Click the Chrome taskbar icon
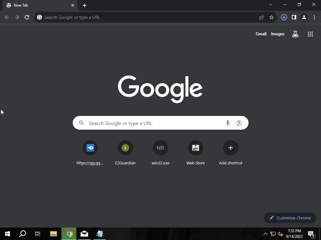This screenshot has width=321, height=240. pyautogui.click(x=69, y=234)
